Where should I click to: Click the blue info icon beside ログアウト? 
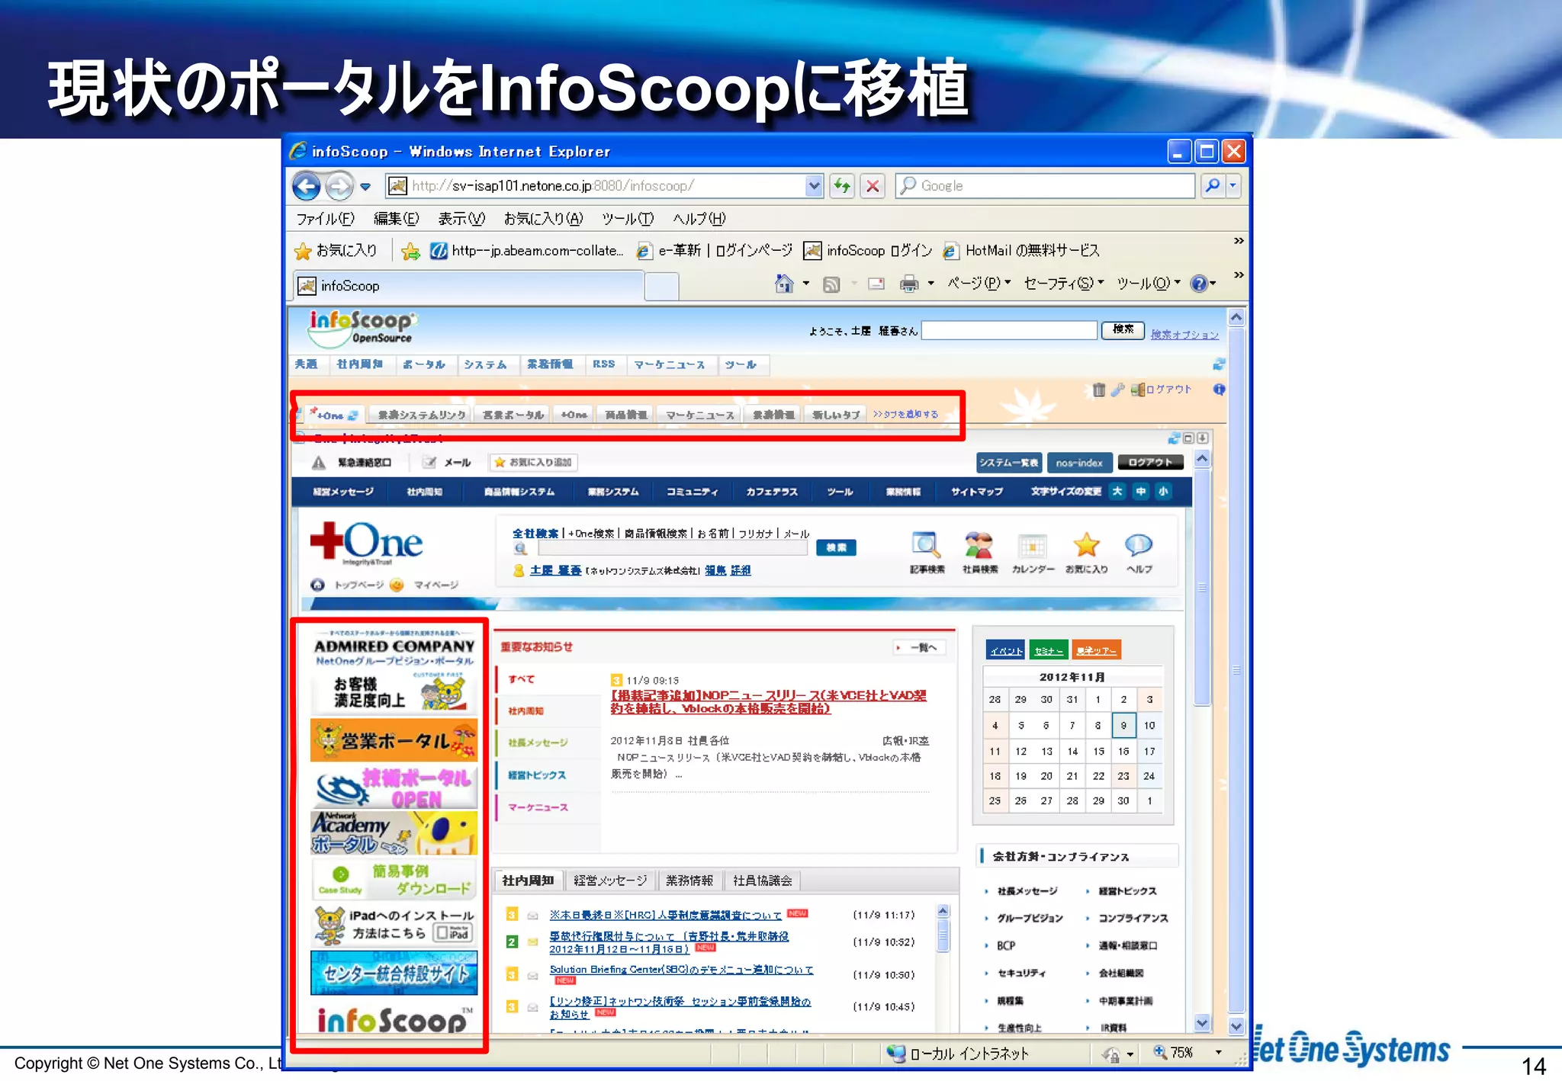[1220, 390]
